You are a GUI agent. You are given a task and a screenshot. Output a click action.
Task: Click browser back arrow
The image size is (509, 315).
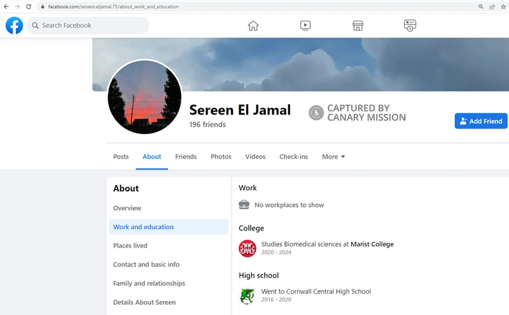coord(6,6)
